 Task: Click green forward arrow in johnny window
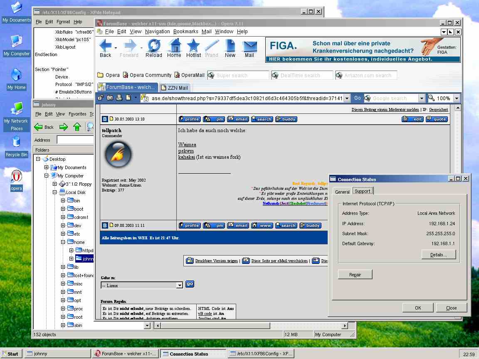[64, 127]
